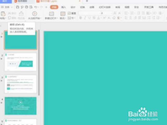Select slide 2 thumbnail
Image resolution: width=167 pixels, height=125 pixels.
[21, 62]
